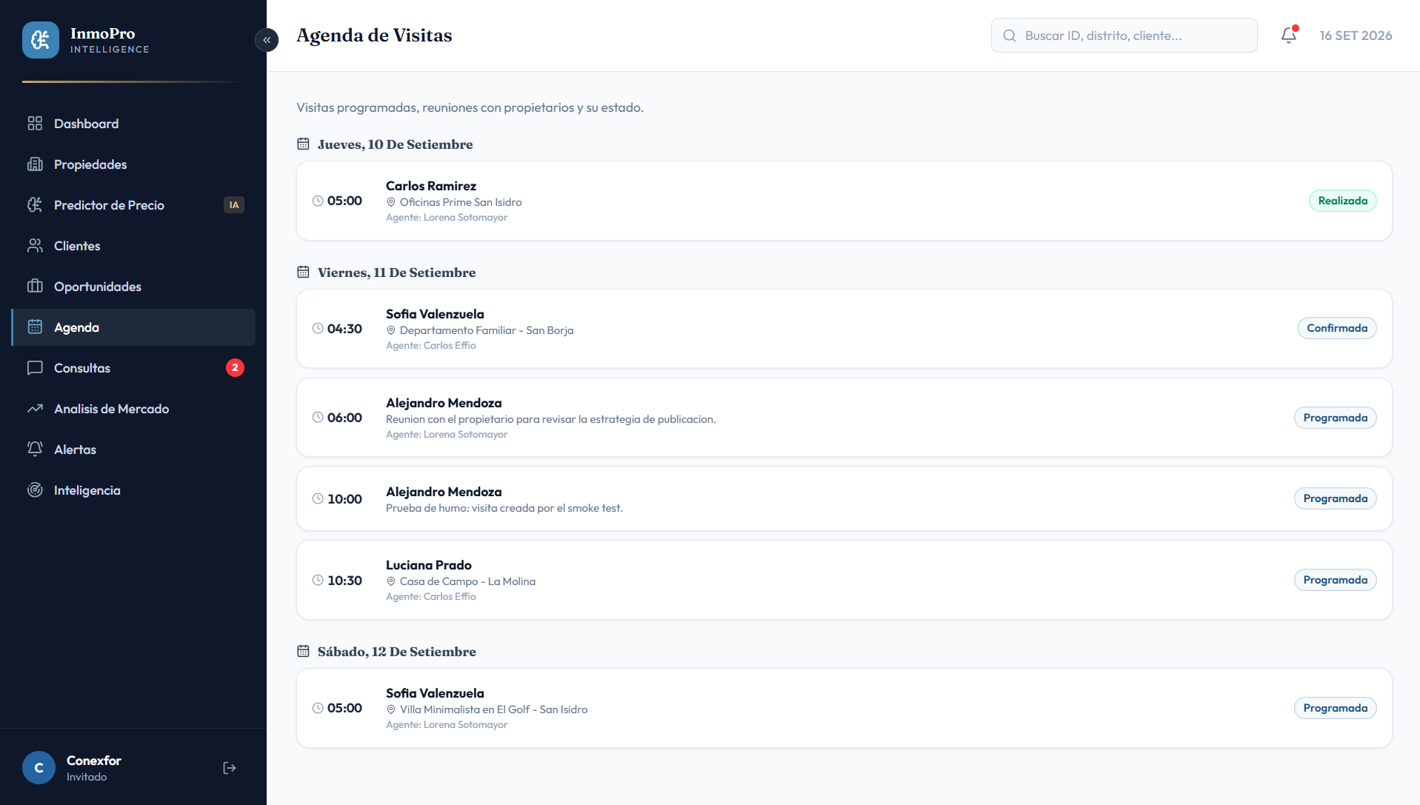Navigate to Clientes

[133, 246]
